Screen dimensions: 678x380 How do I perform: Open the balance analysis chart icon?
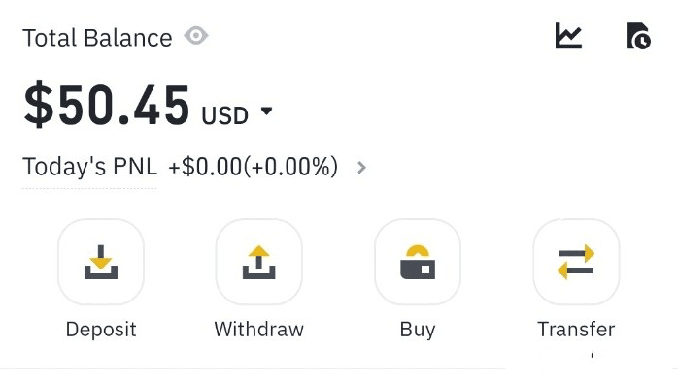568,36
